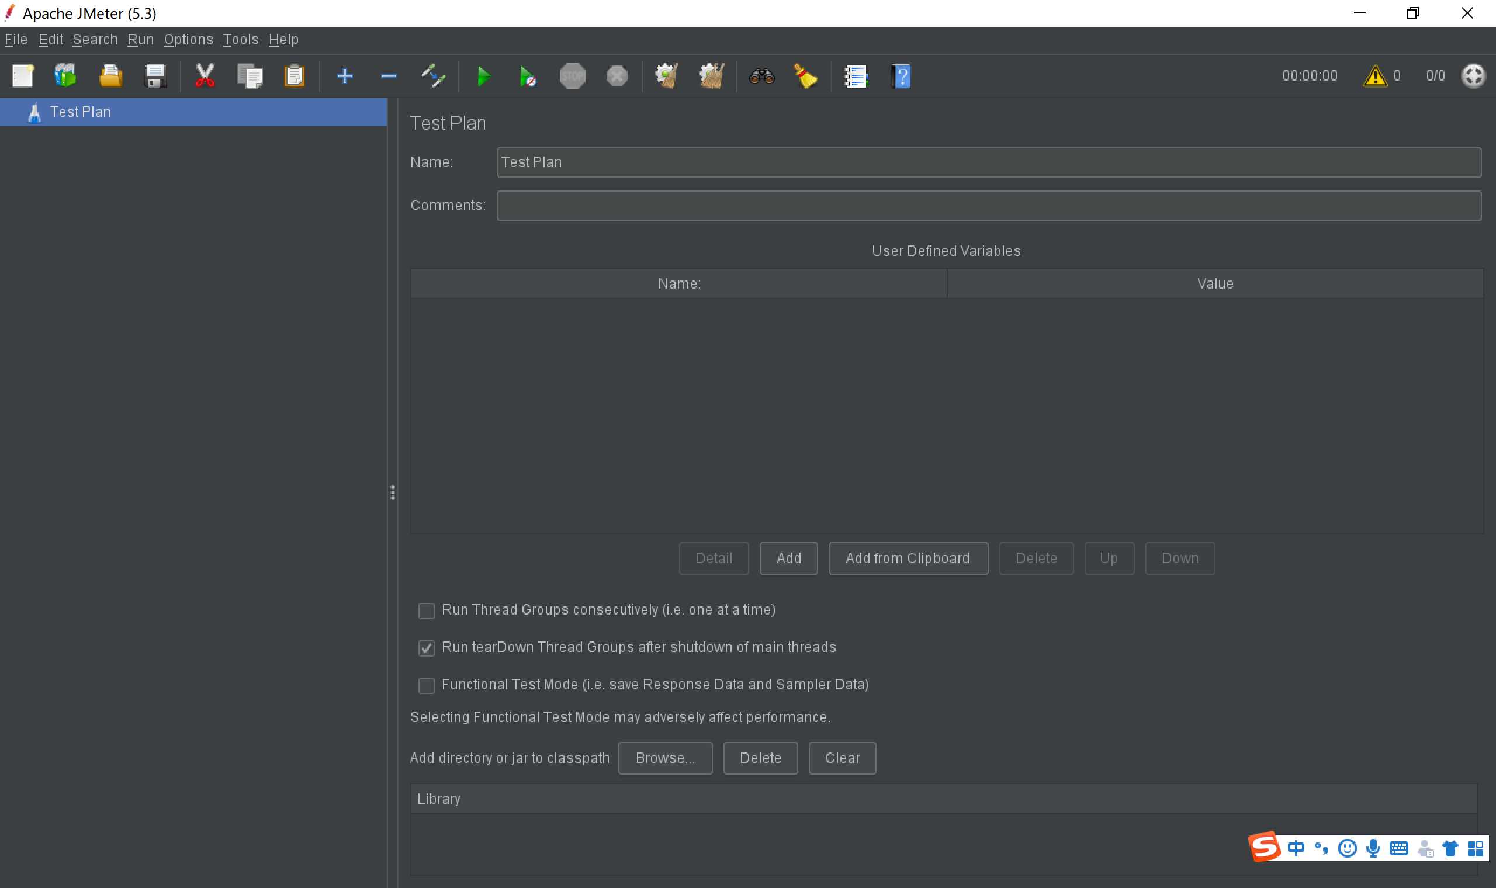Uncheck Run tearDown Thread Groups checkbox

click(426, 647)
